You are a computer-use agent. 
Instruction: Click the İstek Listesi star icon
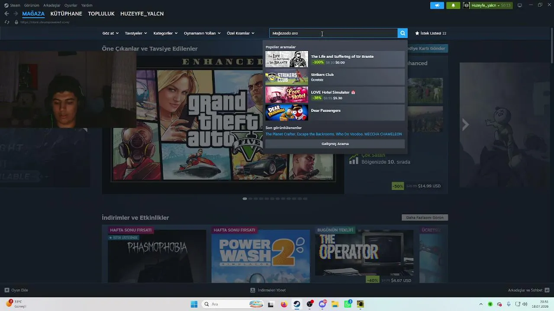pos(417,33)
